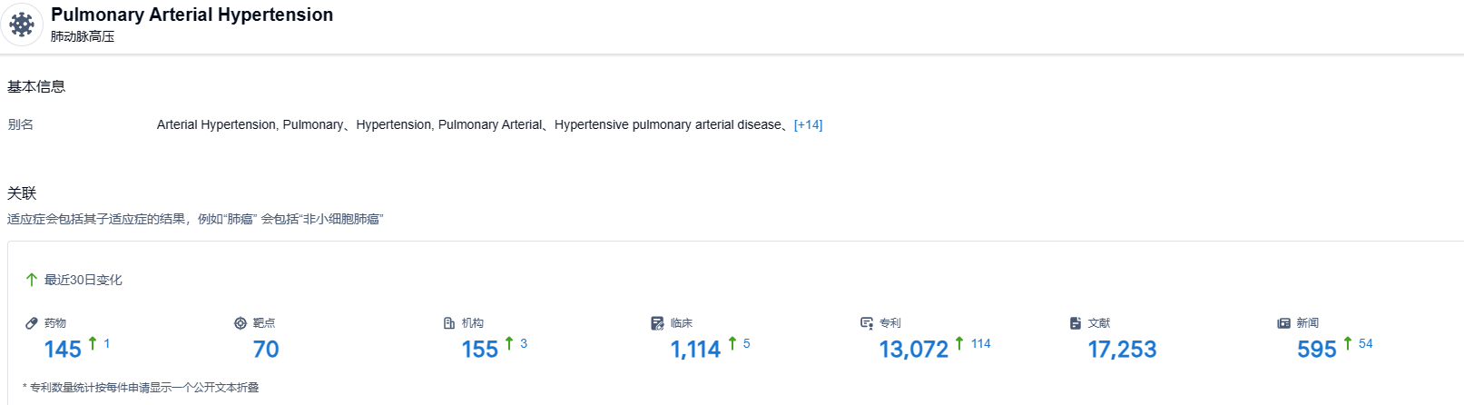Open the 17,253 literature count

click(1122, 350)
